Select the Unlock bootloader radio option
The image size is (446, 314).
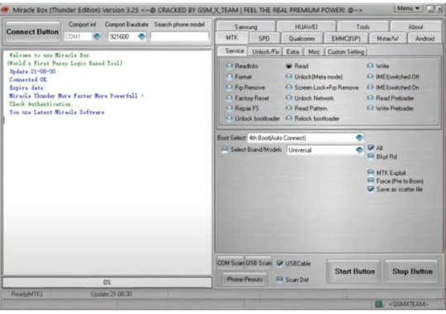pyautogui.click(x=253, y=119)
